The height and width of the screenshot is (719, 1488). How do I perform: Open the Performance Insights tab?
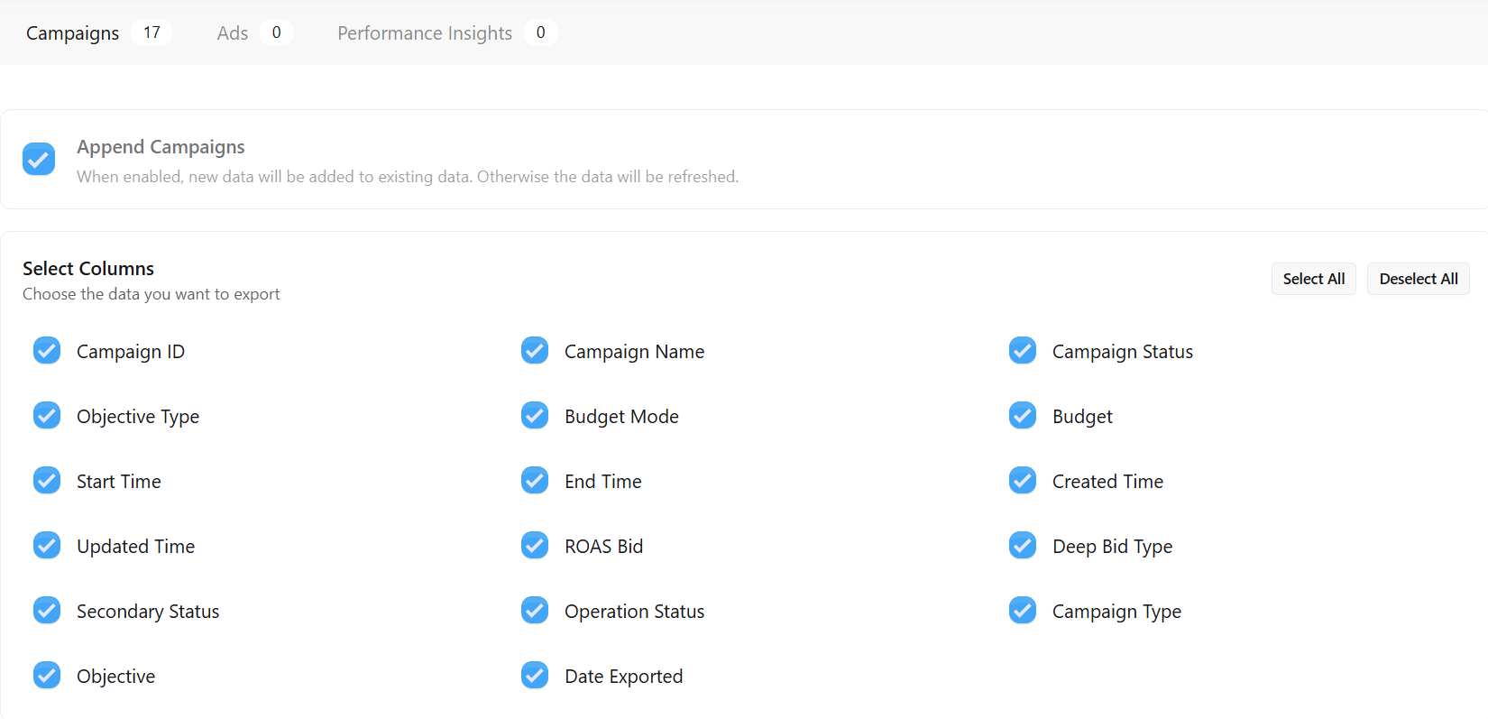click(425, 33)
